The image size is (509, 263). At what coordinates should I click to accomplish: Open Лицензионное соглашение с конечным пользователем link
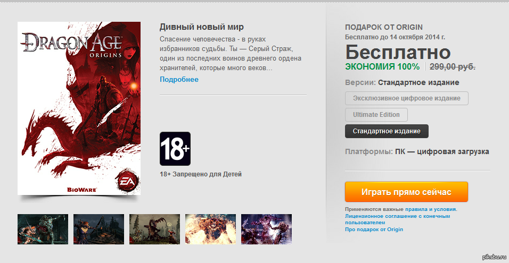coord(398,219)
